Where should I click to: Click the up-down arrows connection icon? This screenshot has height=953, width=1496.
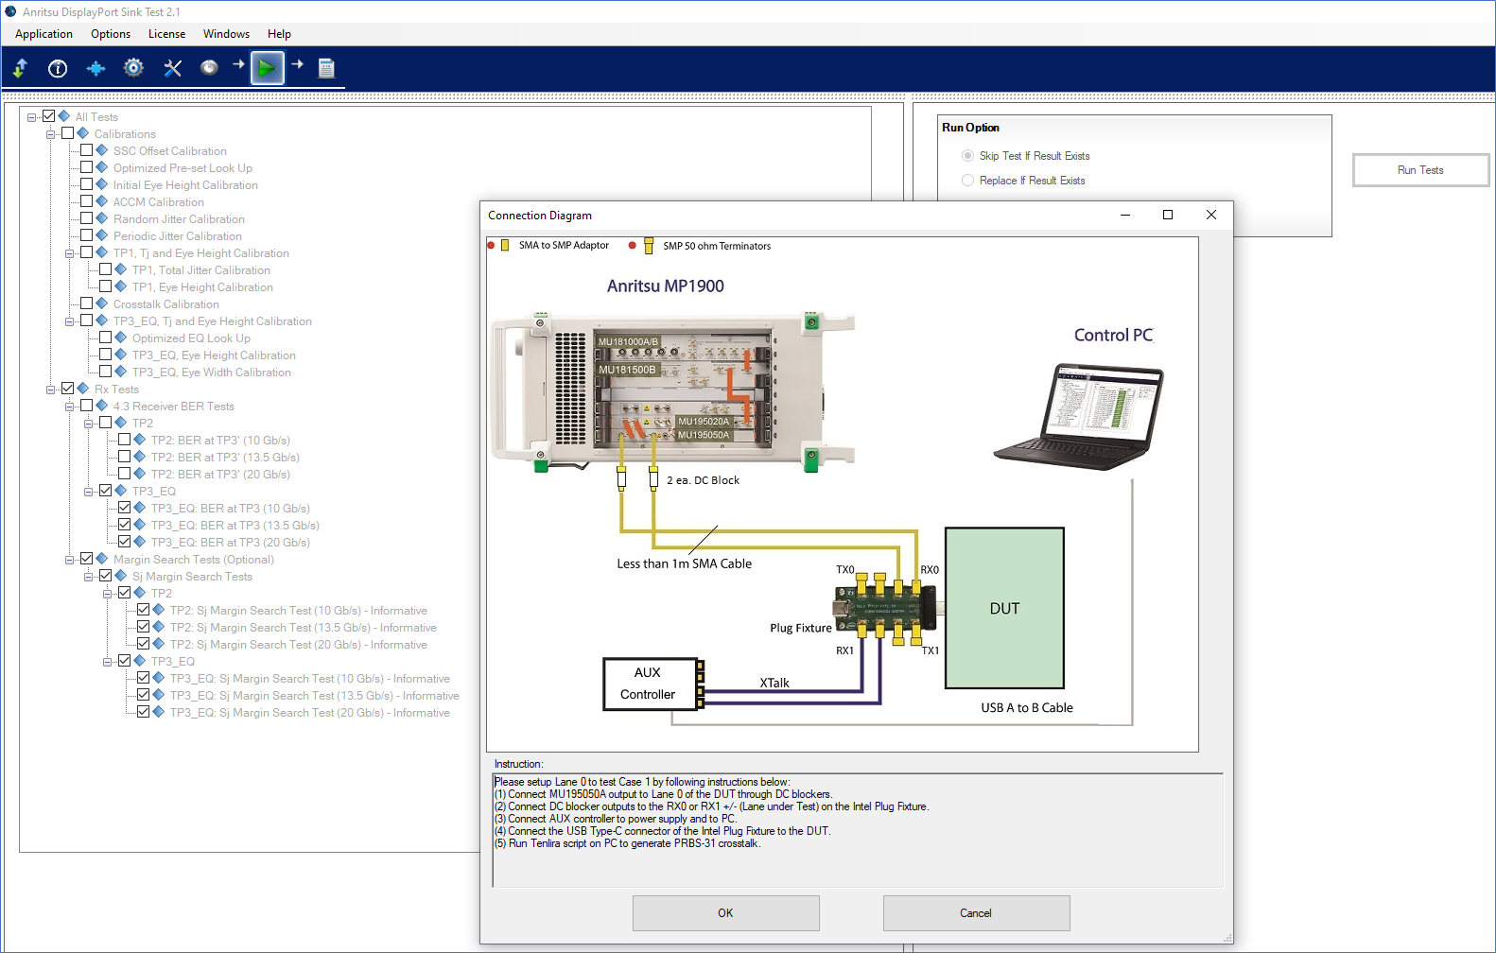tap(20, 68)
